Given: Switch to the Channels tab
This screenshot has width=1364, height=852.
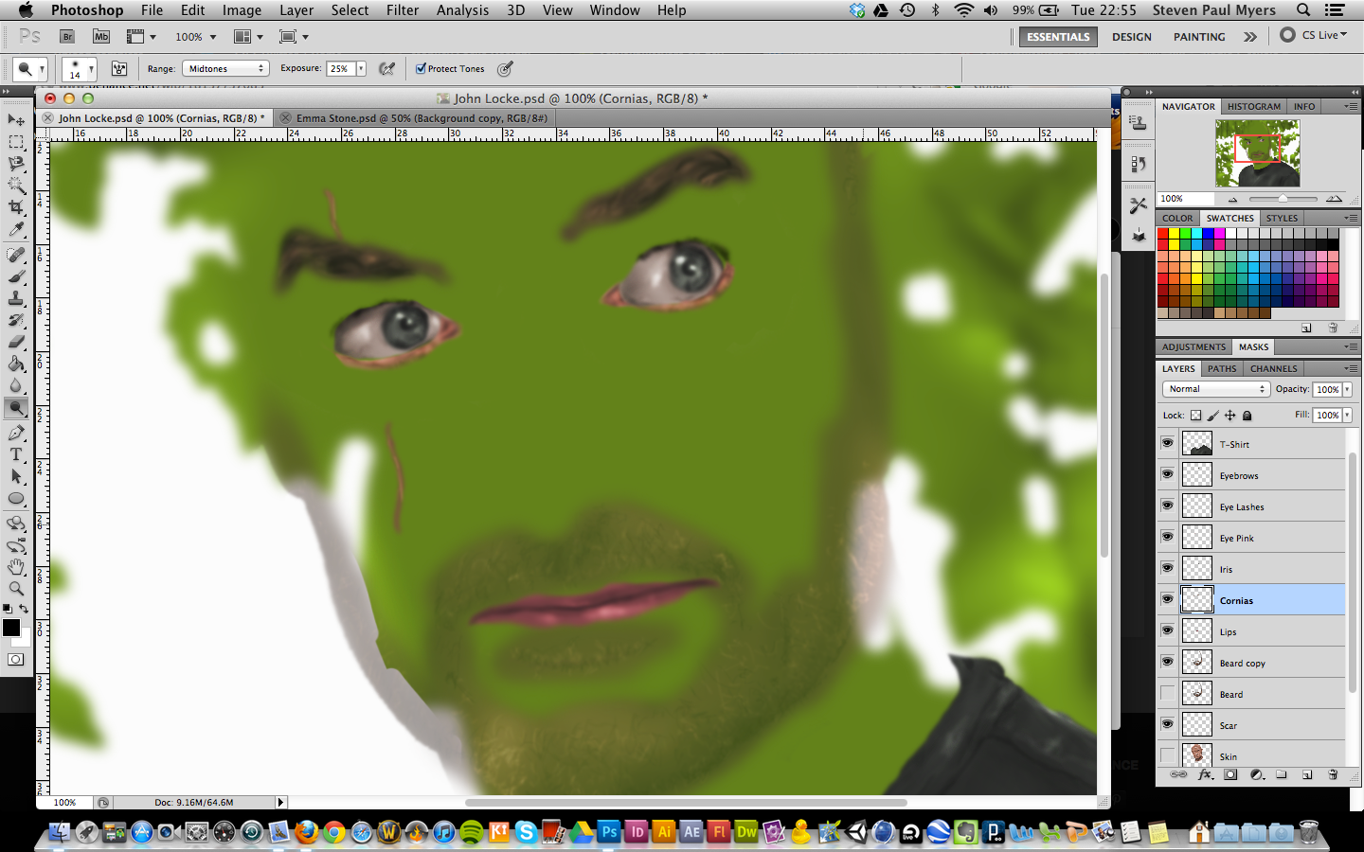Looking at the screenshot, I should (1273, 368).
